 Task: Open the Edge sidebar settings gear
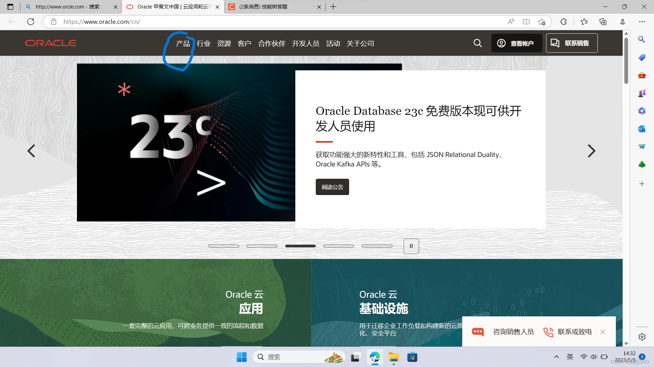click(642, 337)
